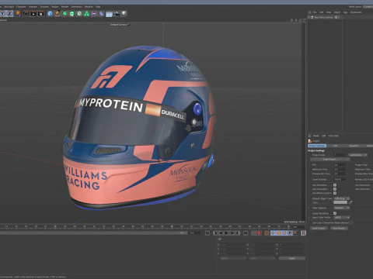Open the Input Color Profile dropdown
Viewport: 373px width, 279px height.
[342, 217]
